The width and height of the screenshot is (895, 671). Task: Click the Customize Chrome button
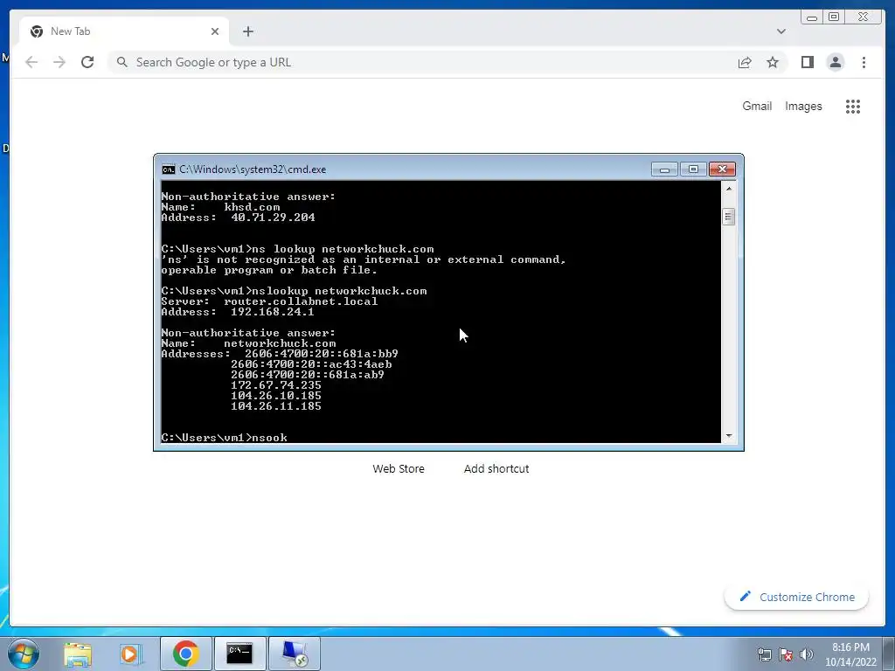pos(797,597)
